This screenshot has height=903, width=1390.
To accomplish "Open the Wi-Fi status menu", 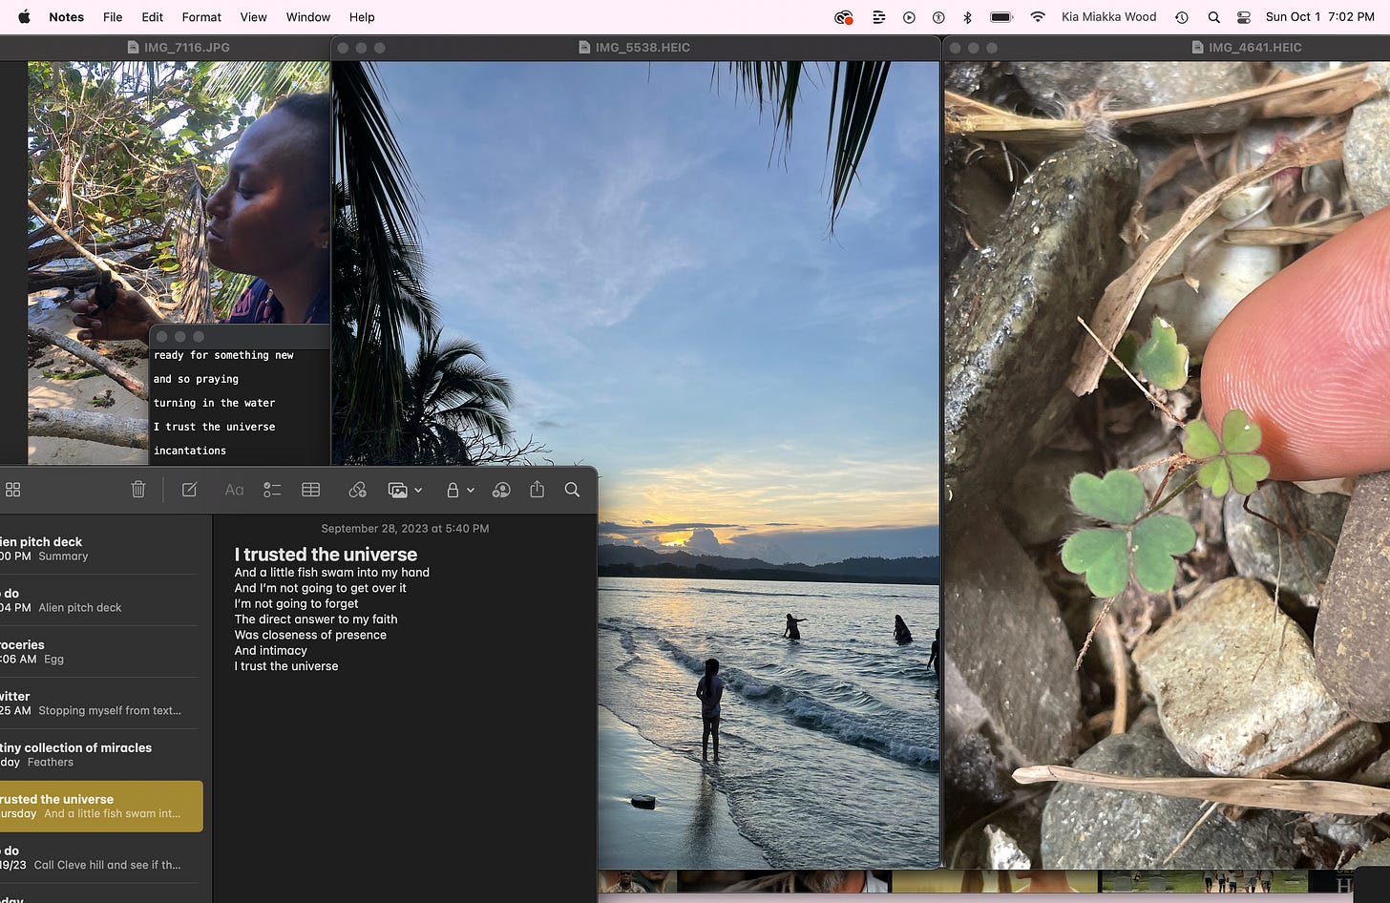I will pyautogui.click(x=1038, y=17).
